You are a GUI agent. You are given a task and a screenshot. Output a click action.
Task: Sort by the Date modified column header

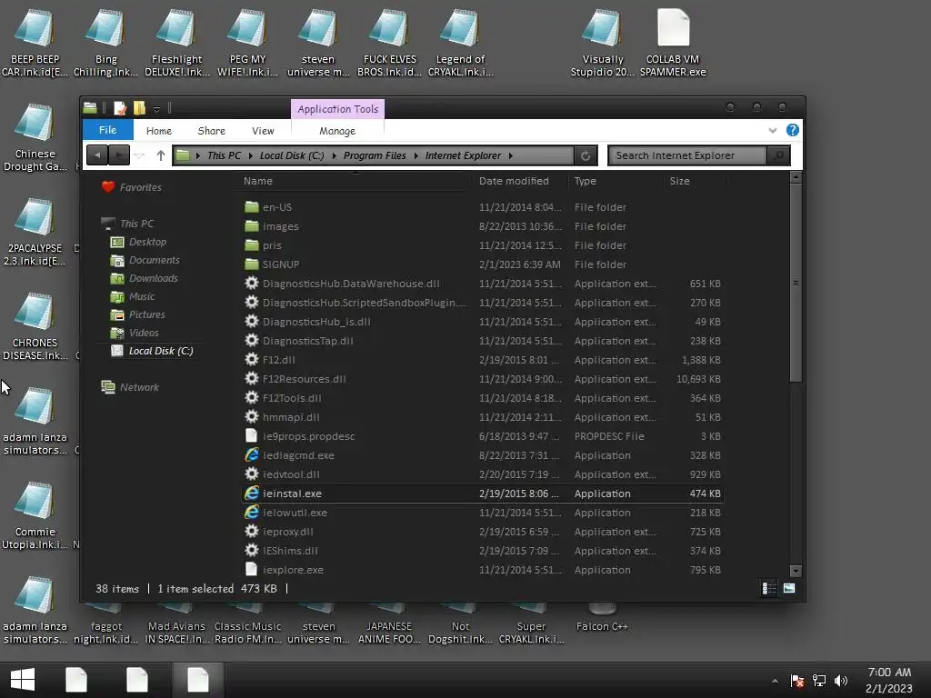514,181
